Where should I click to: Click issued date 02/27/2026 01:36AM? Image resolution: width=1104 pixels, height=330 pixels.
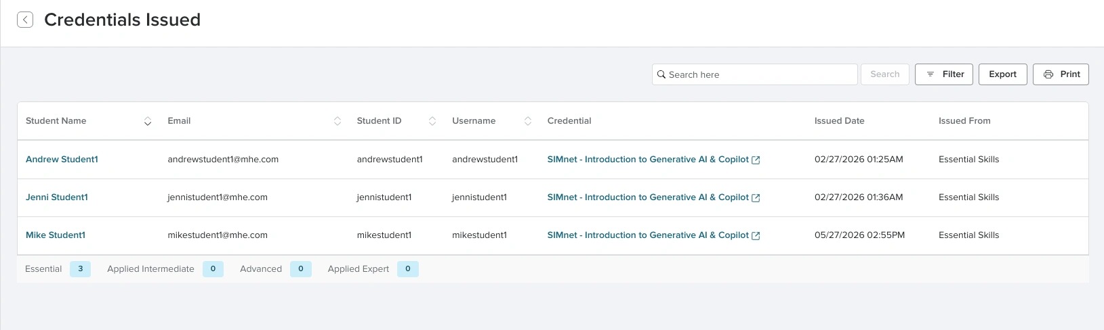tap(859, 197)
